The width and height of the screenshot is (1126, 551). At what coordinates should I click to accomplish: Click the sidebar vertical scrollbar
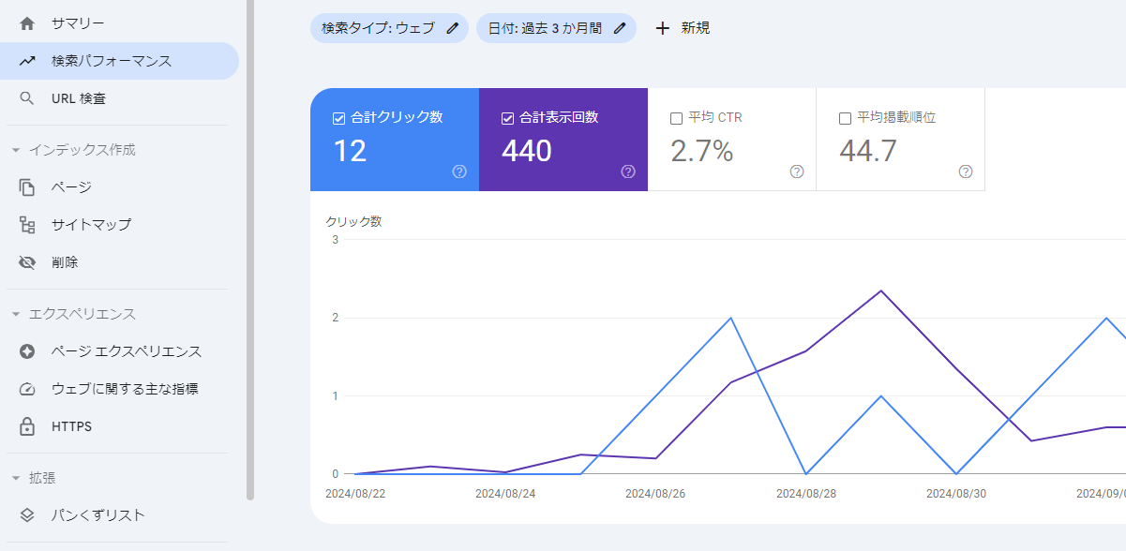[250, 249]
